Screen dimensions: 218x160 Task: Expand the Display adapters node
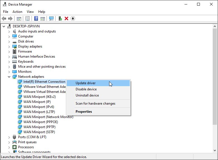pyautogui.click(x=9, y=46)
